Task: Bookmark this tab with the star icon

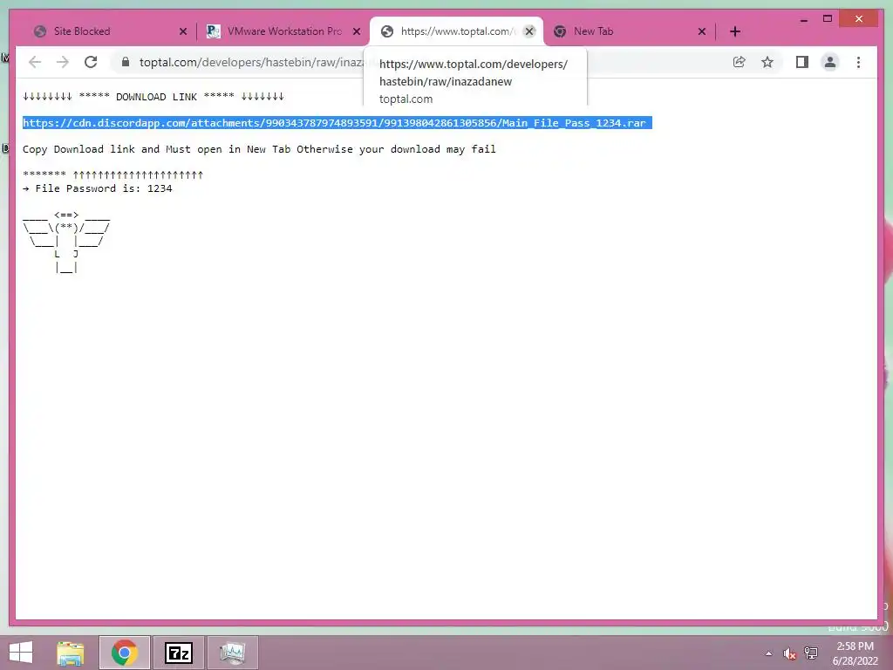Action: [x=767, y=62]
